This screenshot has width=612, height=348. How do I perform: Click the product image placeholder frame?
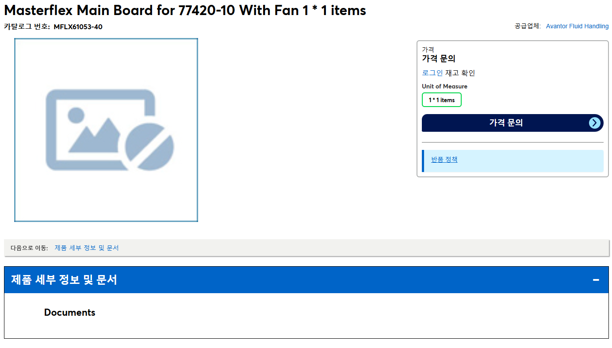coord(106,130)
